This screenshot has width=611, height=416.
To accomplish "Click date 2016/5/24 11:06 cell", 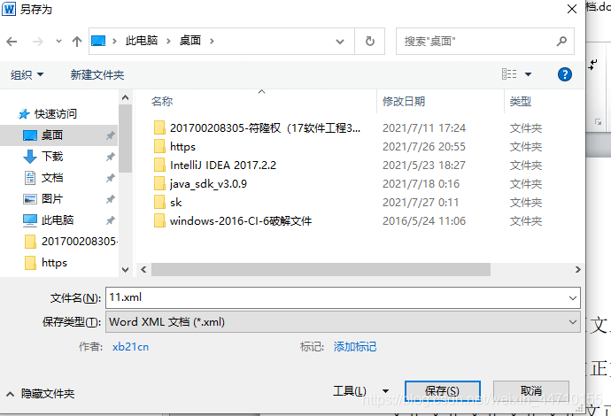I will pos(424,221).
